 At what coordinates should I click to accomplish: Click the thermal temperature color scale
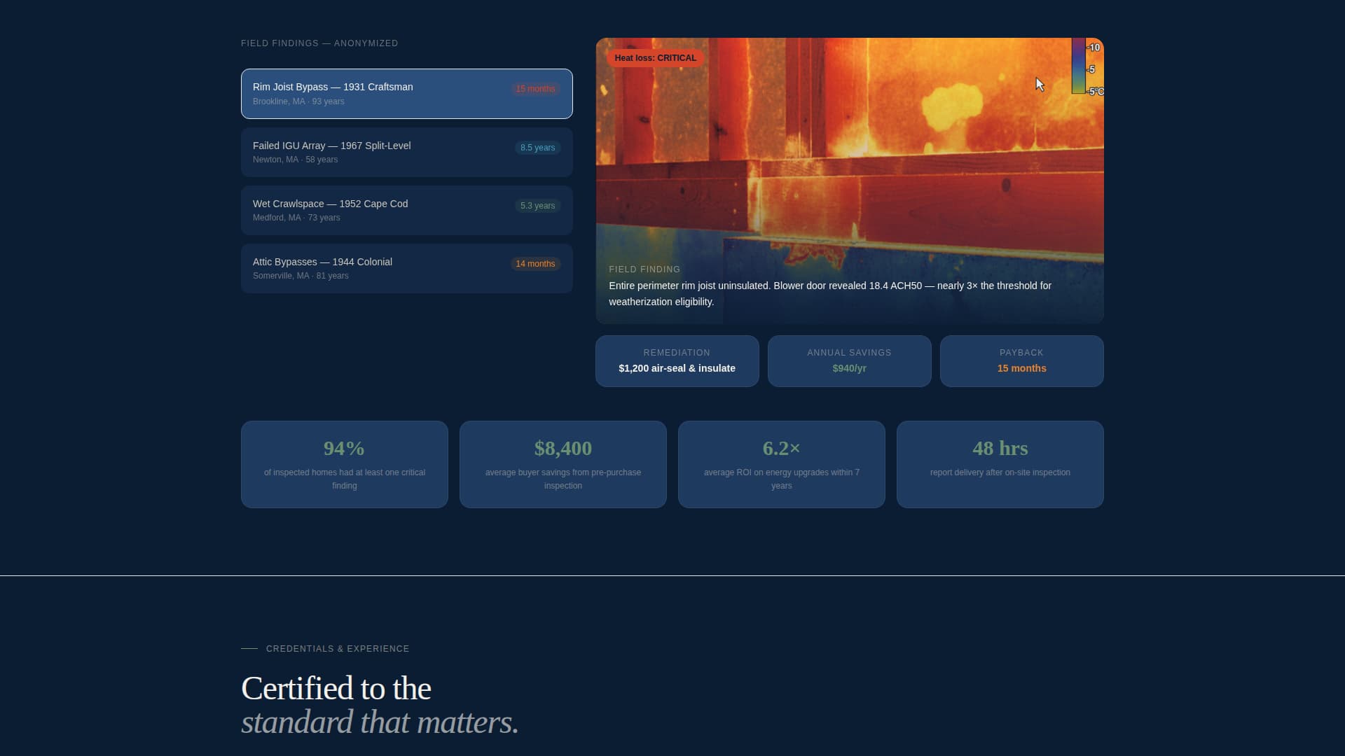click(x=1080, y=68)
